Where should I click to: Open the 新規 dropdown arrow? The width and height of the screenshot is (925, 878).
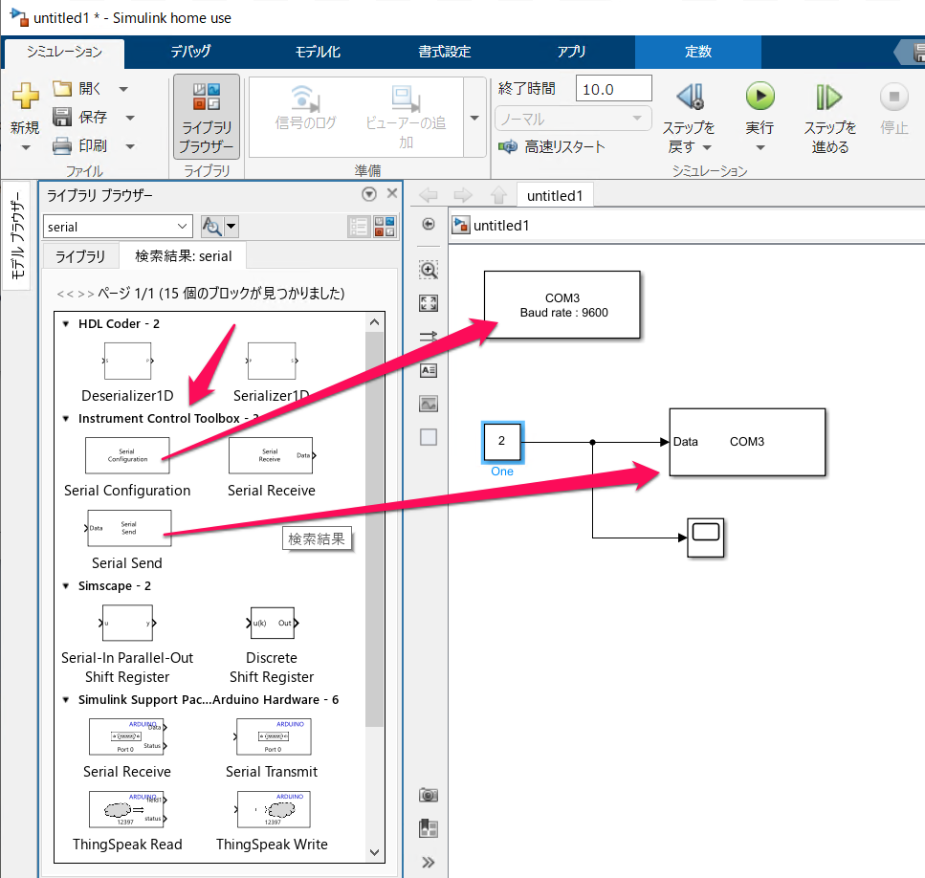[26, 148]
